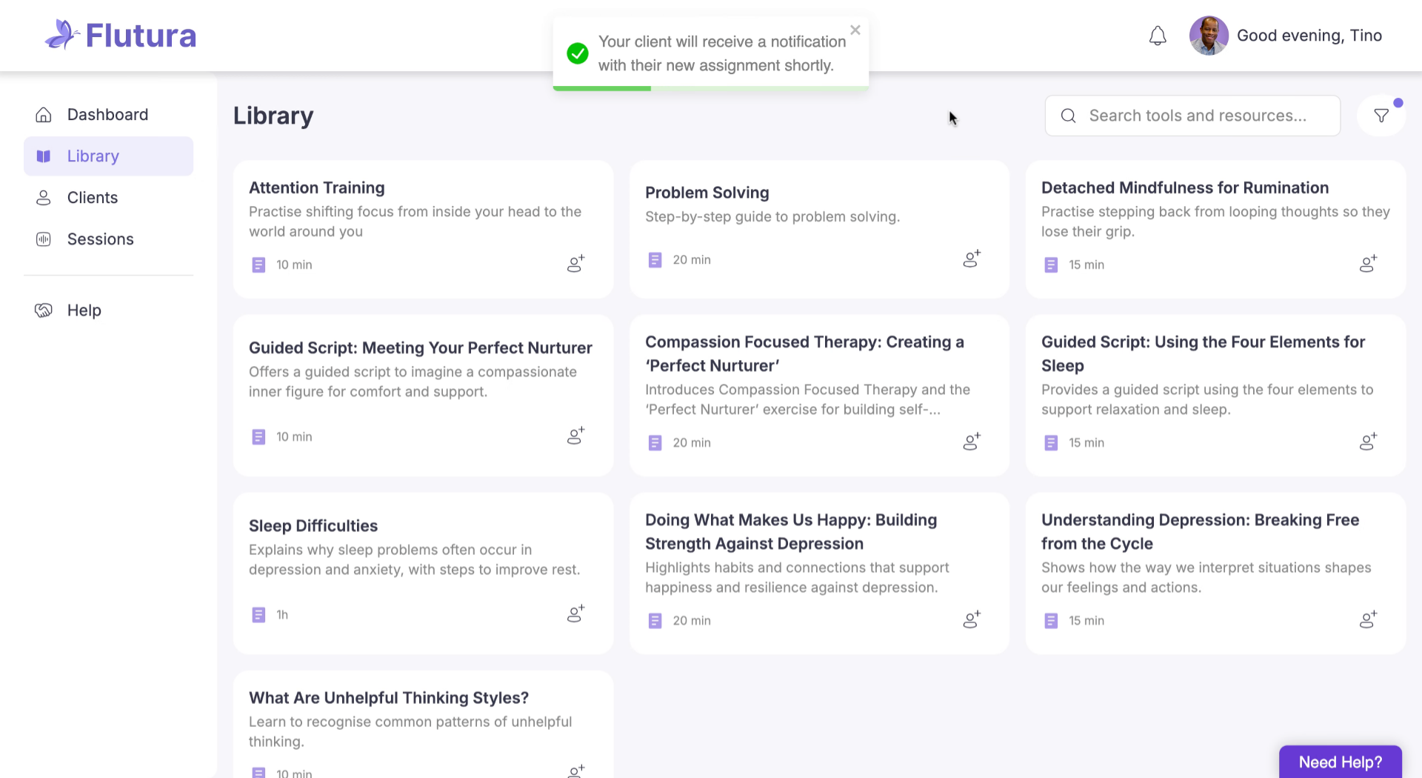Open the notifications bell
Image resolution: width=1422 pixels, height=778 pixels.
1158,36
